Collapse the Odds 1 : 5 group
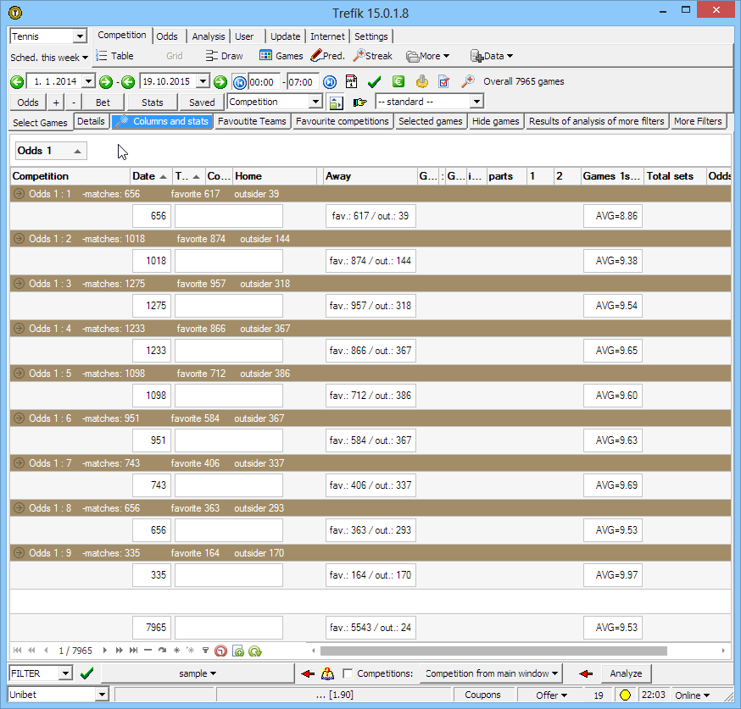The height and width of the screenshot is (709, 741). click(x=19, y=374)
